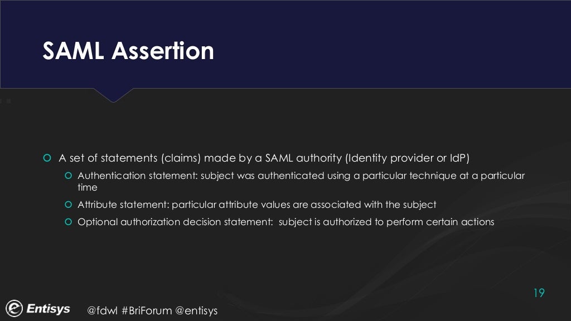The width and height of the screenshot is (571, 321).
Task: Click slide number 19
Action: pyautogui.click(x=539, y=293)
